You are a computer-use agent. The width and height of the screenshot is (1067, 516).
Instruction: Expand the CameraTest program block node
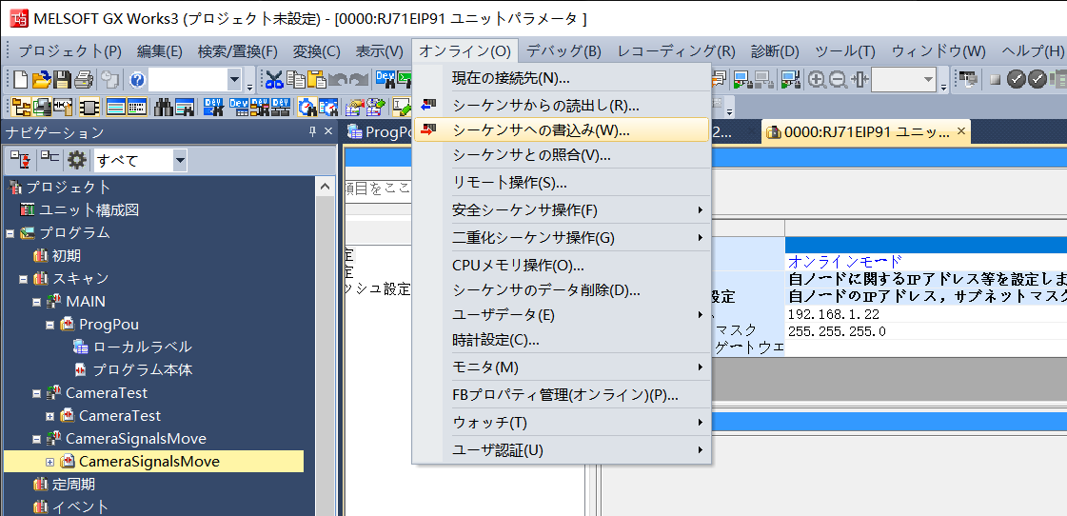[50, 416]
